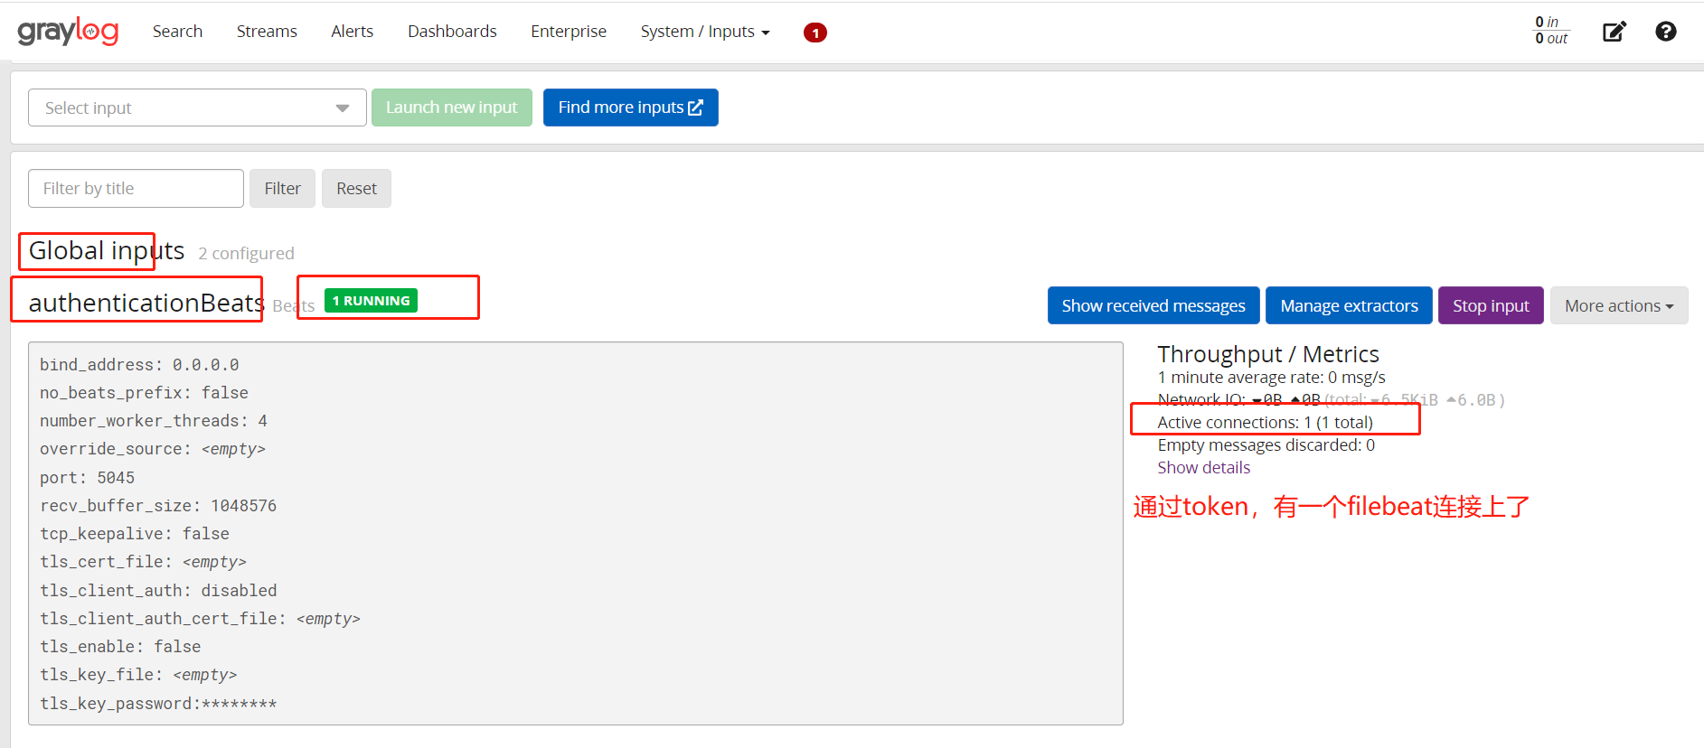
Task: Select '1 minute average rate: 0 msg/s' text
Action: (x=1271, y=377)
